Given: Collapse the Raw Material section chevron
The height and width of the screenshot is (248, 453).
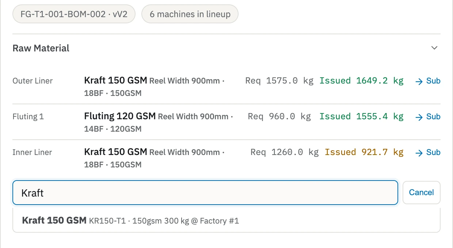Looking at the screenshot, I should (434, 48).
